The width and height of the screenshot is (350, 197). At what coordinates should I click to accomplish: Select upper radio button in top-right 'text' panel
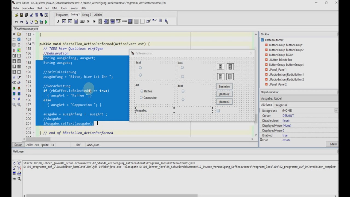[182, 67]
